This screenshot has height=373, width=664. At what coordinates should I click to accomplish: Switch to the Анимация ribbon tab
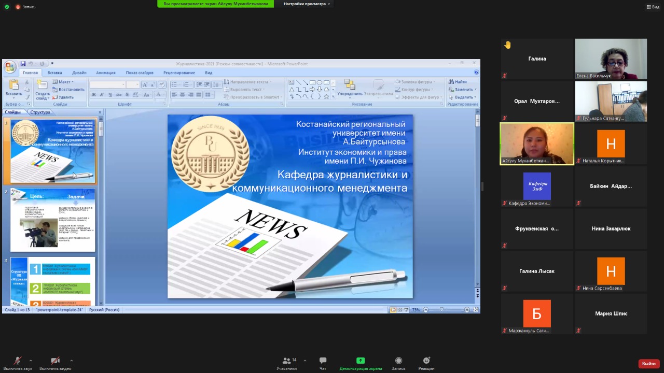pyautogui.click(x=106, y=73)
